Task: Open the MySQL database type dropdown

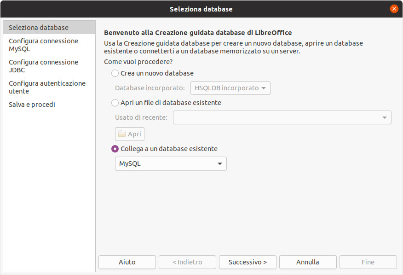Action: pos(171,164)
